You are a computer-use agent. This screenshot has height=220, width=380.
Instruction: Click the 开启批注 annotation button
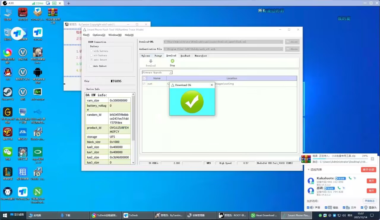click(370, 201)
